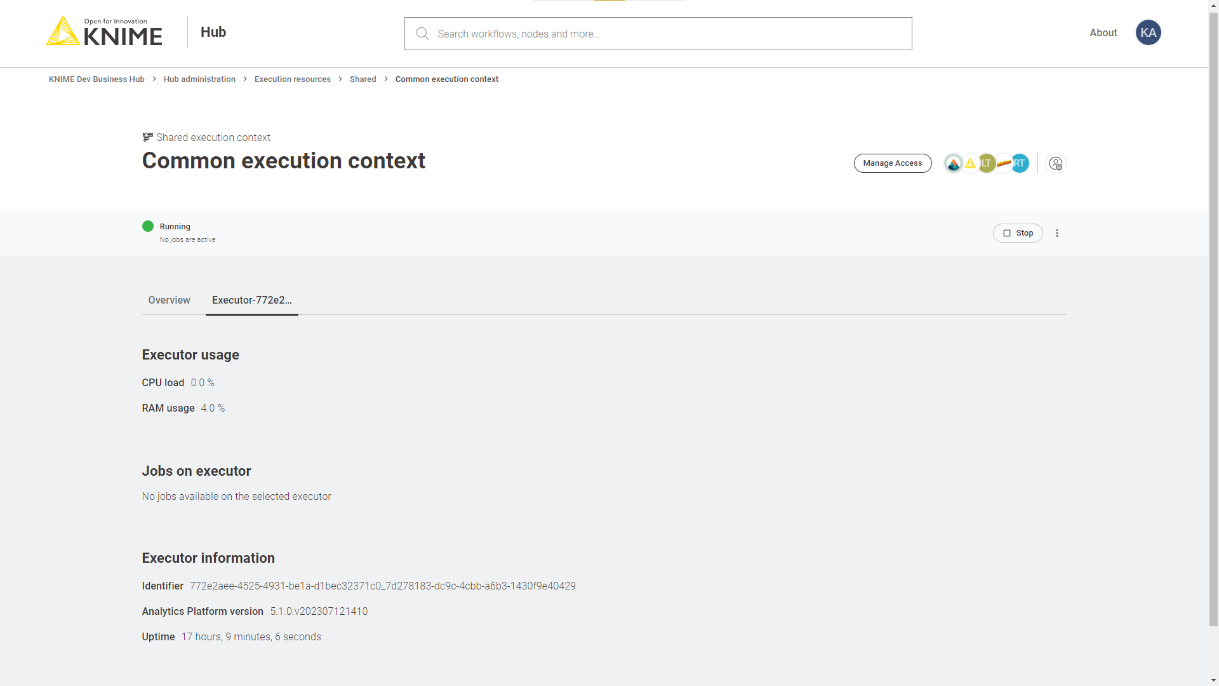1219x686 pixels.
Task: Click the user profile avatar icon
Action: click(1148, 32)
